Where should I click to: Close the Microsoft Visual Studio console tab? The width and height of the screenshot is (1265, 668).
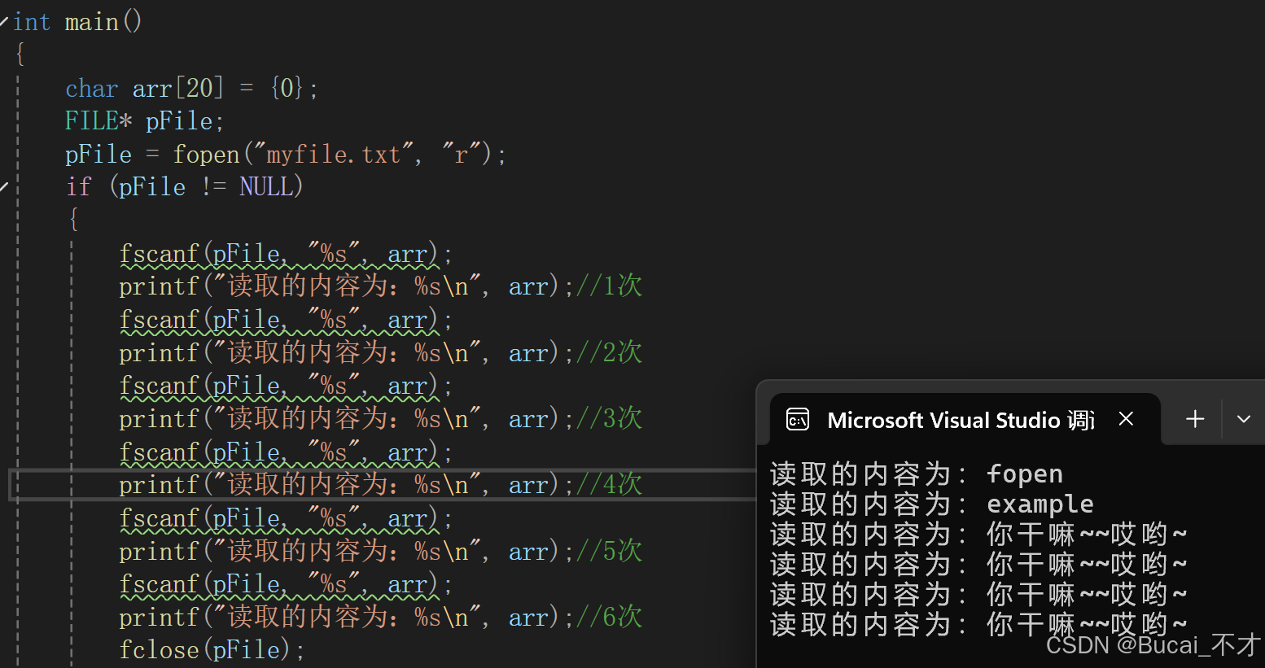click(1127, 419)
